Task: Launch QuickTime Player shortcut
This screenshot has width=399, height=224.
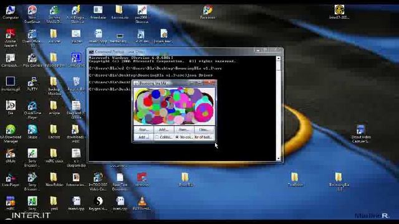Action: click(32, 110)
